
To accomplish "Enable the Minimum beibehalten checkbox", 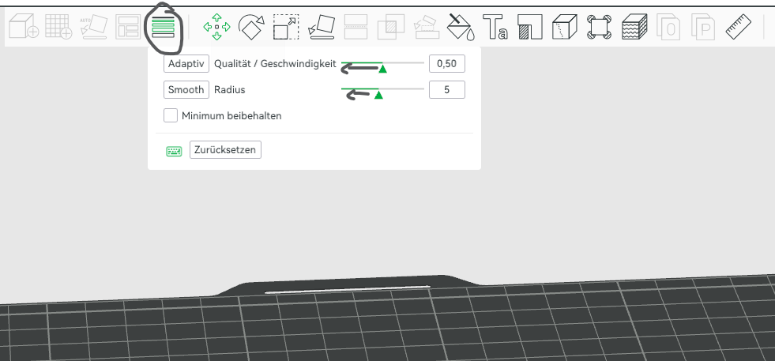I will [171, 115].
